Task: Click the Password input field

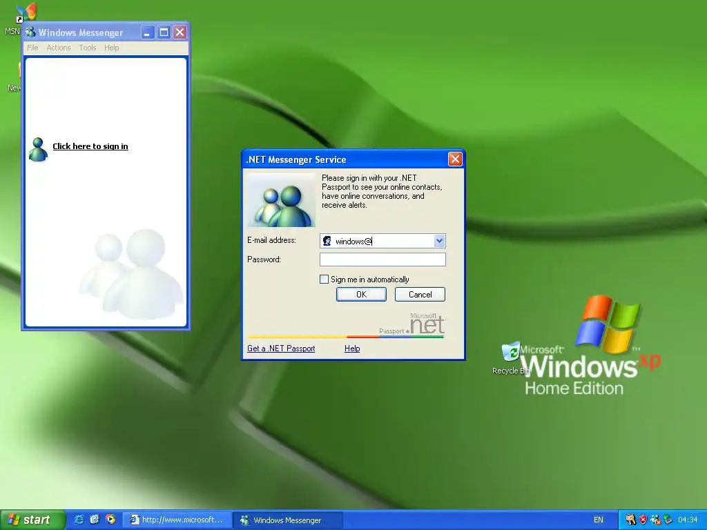Action: (382, 259)
